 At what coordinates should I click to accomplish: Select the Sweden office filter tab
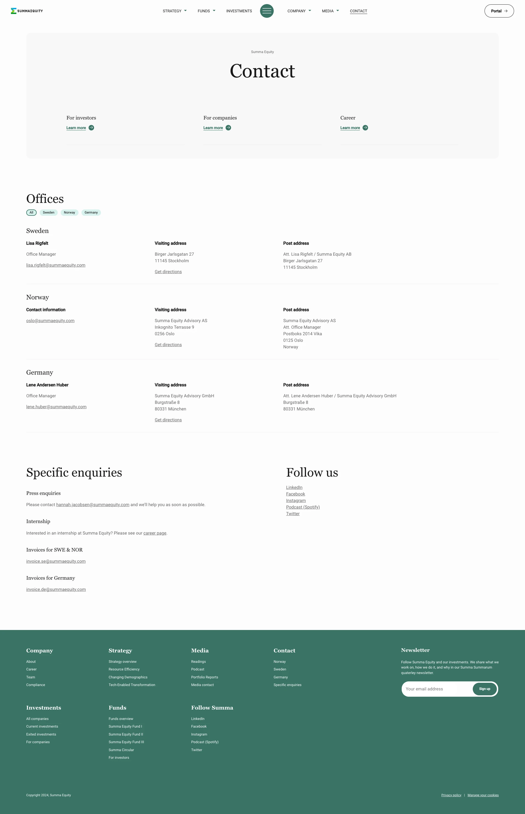48,212
